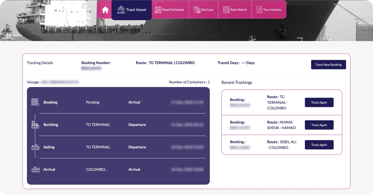Switch to the Slot Loss tab
This screenshot has width=373, height=195.
click(204, 10)
